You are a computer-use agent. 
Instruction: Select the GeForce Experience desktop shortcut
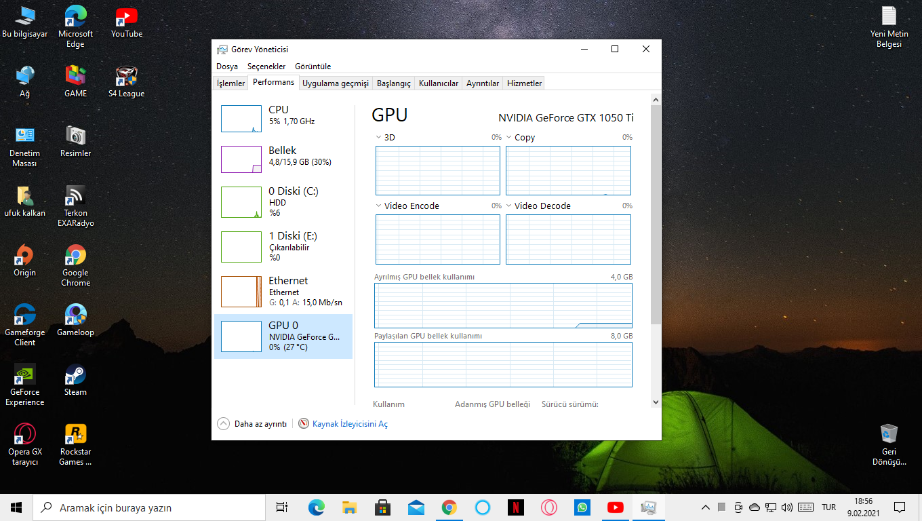click(x=25, y=385)
